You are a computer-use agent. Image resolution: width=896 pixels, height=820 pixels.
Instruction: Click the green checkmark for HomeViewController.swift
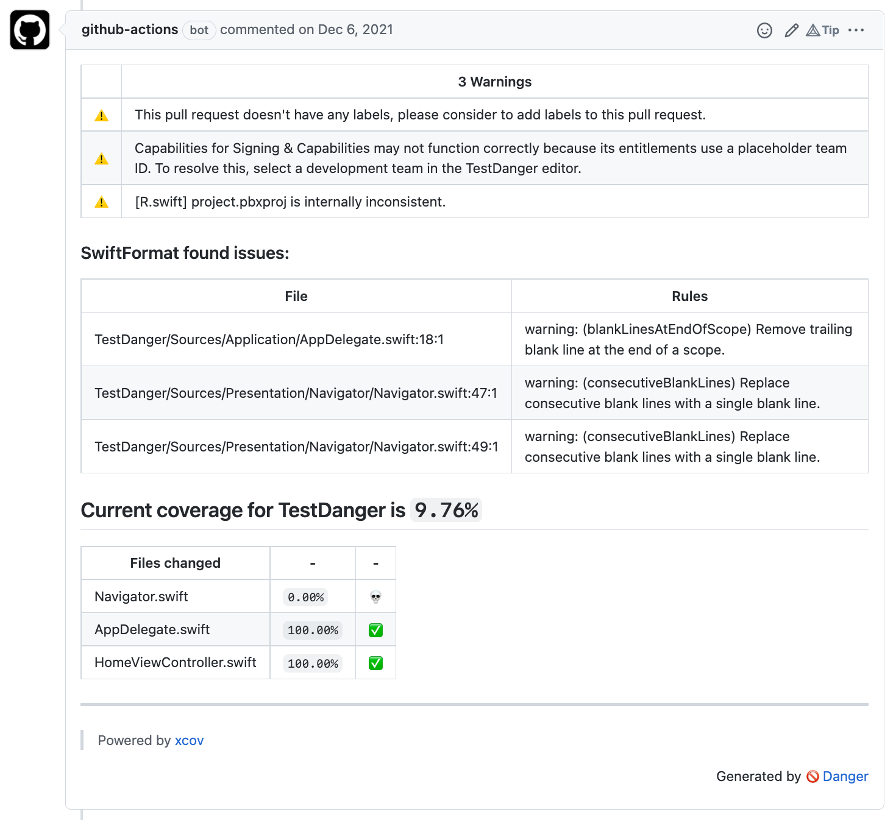tap(375, 663)
